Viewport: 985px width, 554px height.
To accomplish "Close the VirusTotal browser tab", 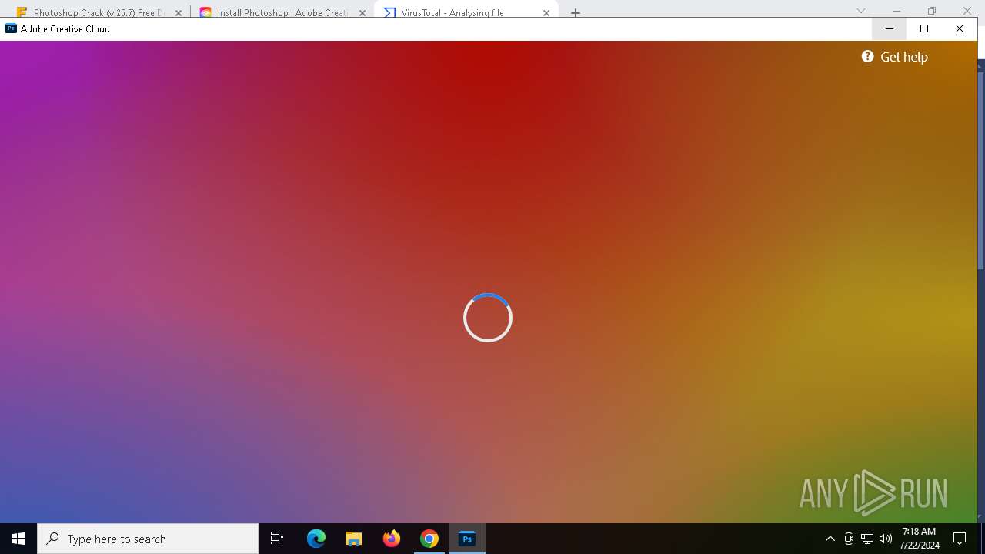I will pos(547,13).
